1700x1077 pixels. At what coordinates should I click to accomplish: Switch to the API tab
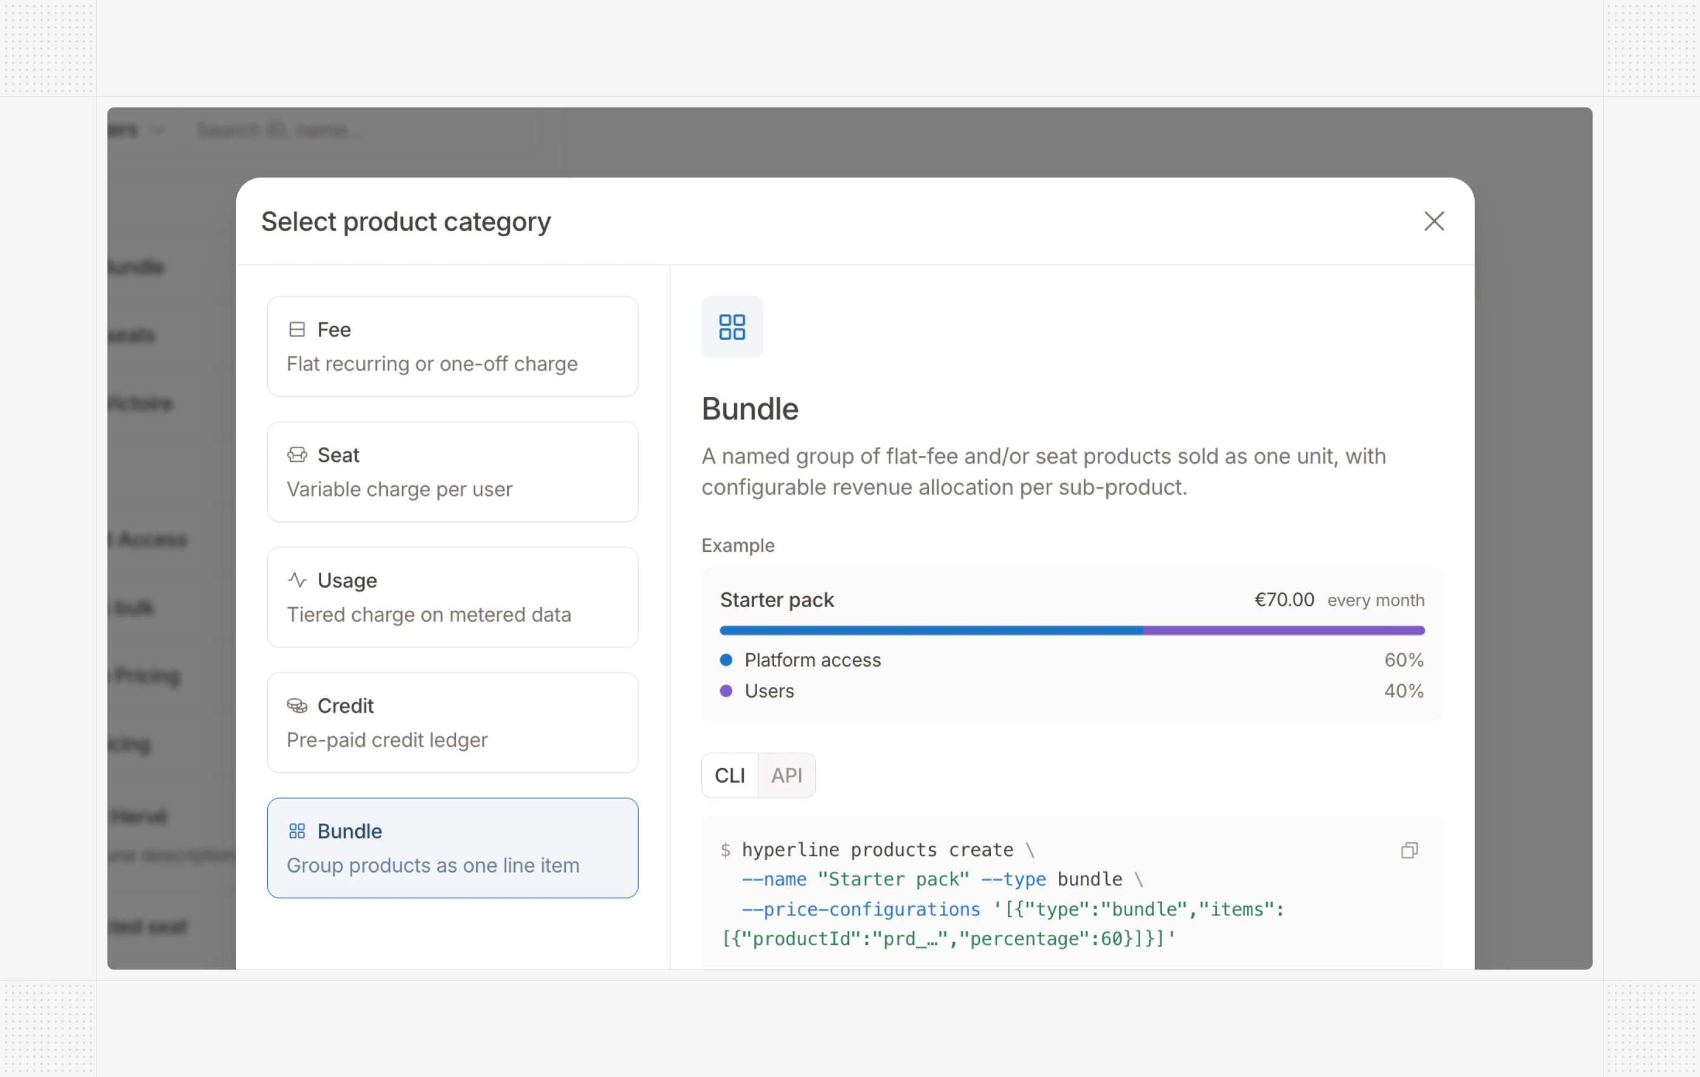pos(786,775)
